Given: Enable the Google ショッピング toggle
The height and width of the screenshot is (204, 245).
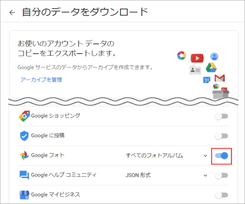Looking at the screenshot, I should click(x=222, y=116).
